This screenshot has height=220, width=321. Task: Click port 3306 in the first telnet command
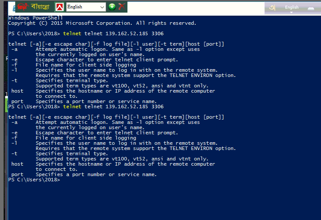pyautogui.click(x=157, y=33)
